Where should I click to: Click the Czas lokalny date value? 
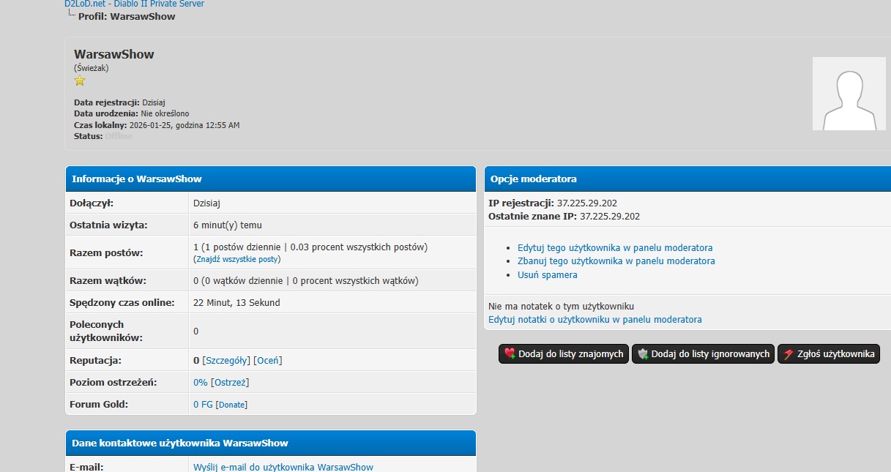[x=184, y=125]
